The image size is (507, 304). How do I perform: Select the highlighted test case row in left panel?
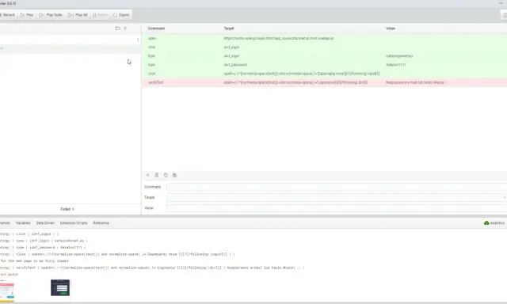coord(71,49)
